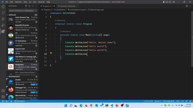Close the Program.cs tab
The image size is (193, 108).
(x=54, y=6)
